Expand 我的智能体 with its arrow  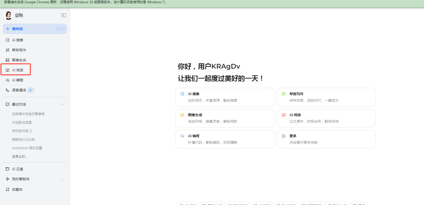(x=62, y=179)
